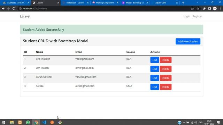223x125 pixels.
Task: Expand tab search chevron
Action: (x=197, y=2)
